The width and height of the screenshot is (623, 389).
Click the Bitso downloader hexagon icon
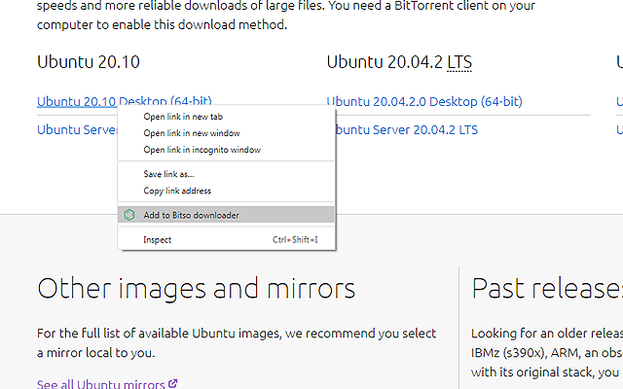click(129, 215)
